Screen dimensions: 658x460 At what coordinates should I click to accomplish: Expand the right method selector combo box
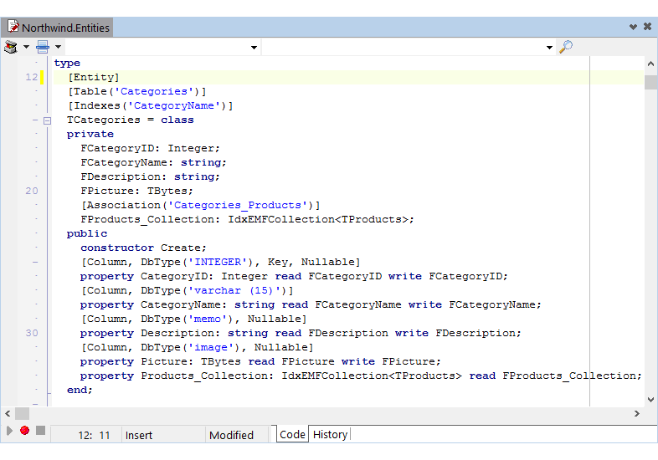pyautogui.click(x=549, y=48)
